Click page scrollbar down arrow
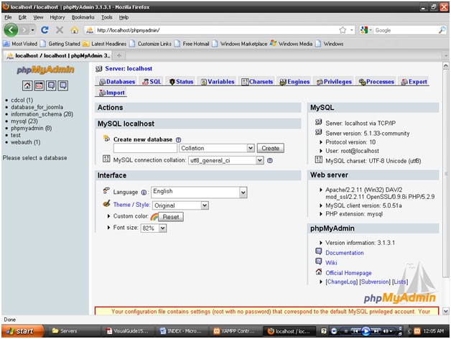The height and width of the screenshot is (339, 451). [x=446, y=311]
